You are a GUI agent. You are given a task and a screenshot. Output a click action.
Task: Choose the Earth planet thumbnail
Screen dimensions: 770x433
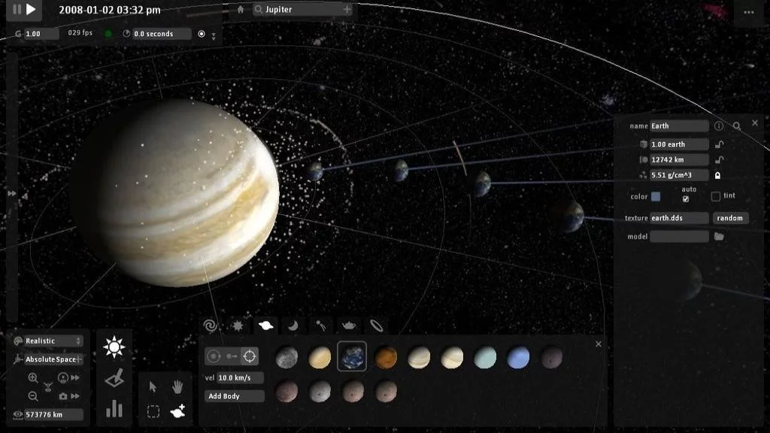pyautogui.click(x=352, y=356)
